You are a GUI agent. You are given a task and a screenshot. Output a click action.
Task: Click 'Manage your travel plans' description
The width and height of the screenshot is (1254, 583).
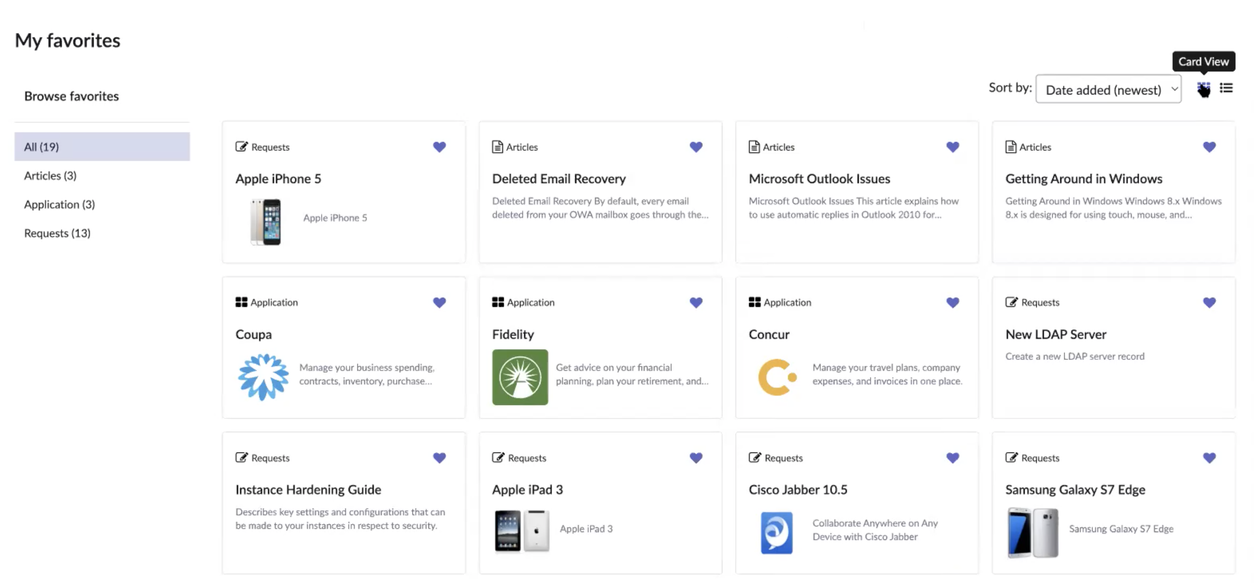point(887,374)
